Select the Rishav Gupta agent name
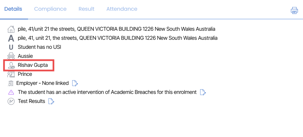The height and width of the screenshot is (137, 303). click(33, 65)
